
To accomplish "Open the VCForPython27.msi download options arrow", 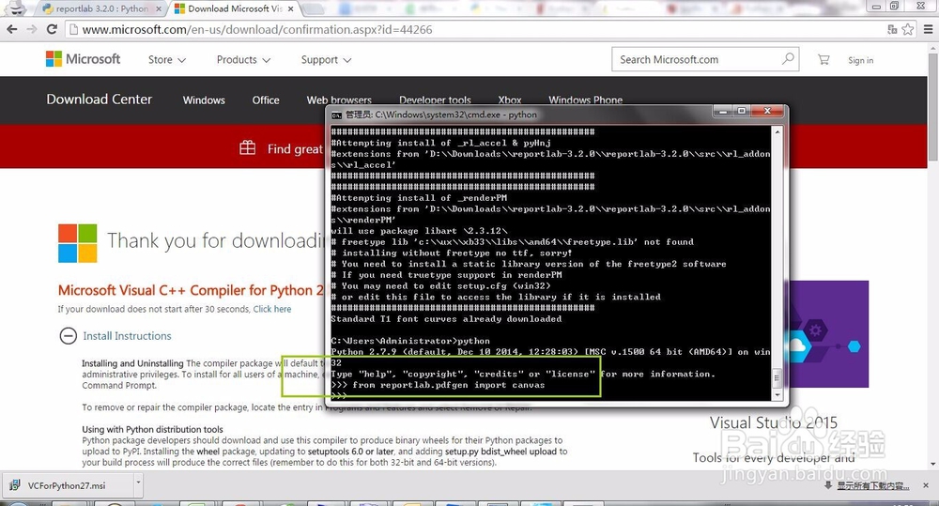I will tap(138, 482).
